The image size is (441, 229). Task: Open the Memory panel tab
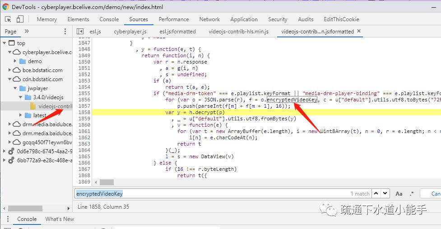pyautogui.click(x=46, y=19)
